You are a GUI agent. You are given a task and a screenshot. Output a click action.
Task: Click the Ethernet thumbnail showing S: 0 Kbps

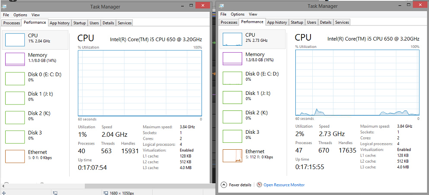tap(15, 156)
